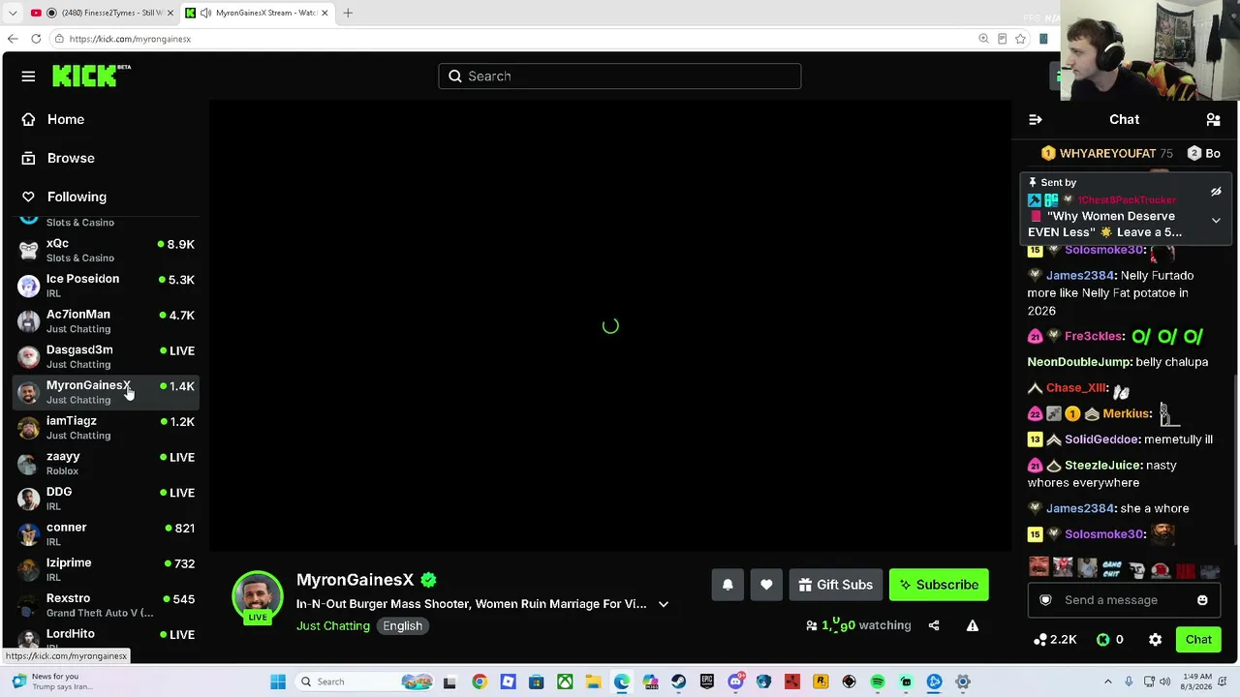Open Steam from the taskbar

pos(678,682)
